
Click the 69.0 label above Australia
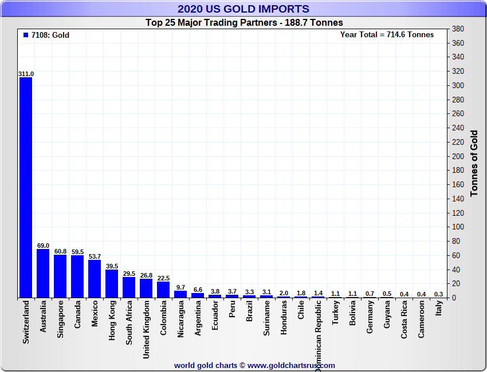(x=43, y=246)
